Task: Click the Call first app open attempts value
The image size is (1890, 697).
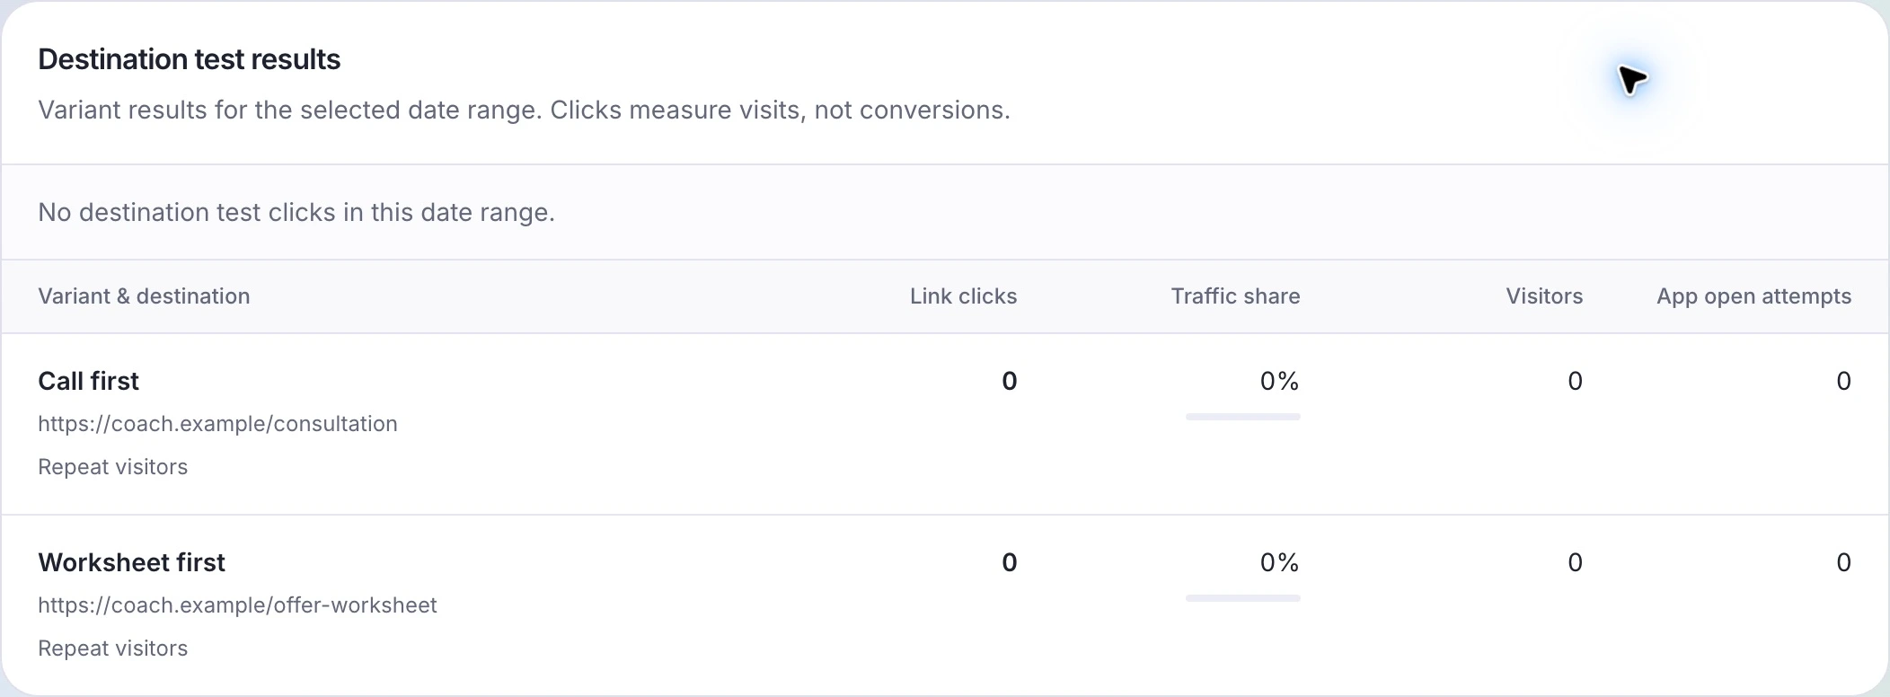Action: click(1843, 381)
